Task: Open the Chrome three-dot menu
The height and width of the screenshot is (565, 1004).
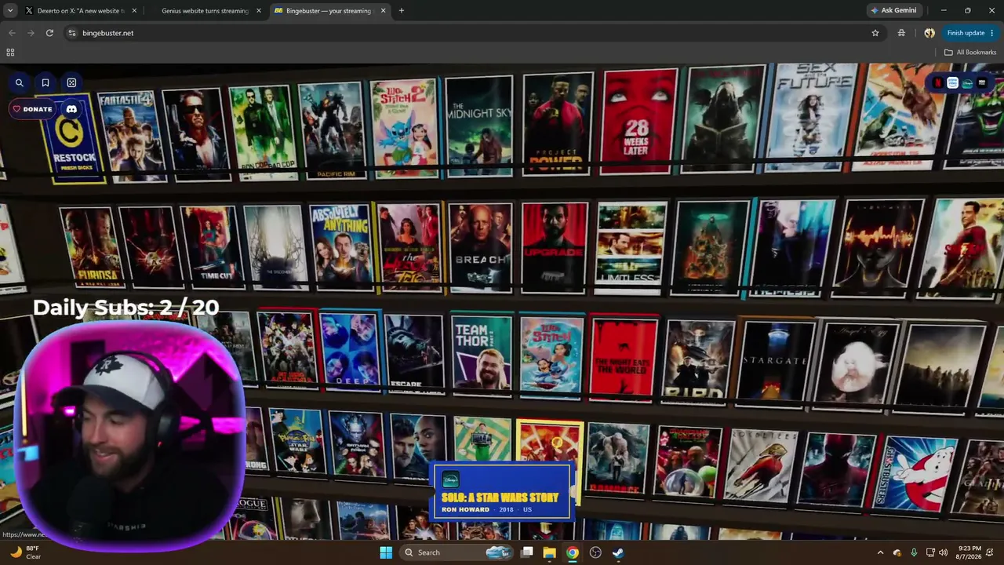Action: tap(992, 33)
